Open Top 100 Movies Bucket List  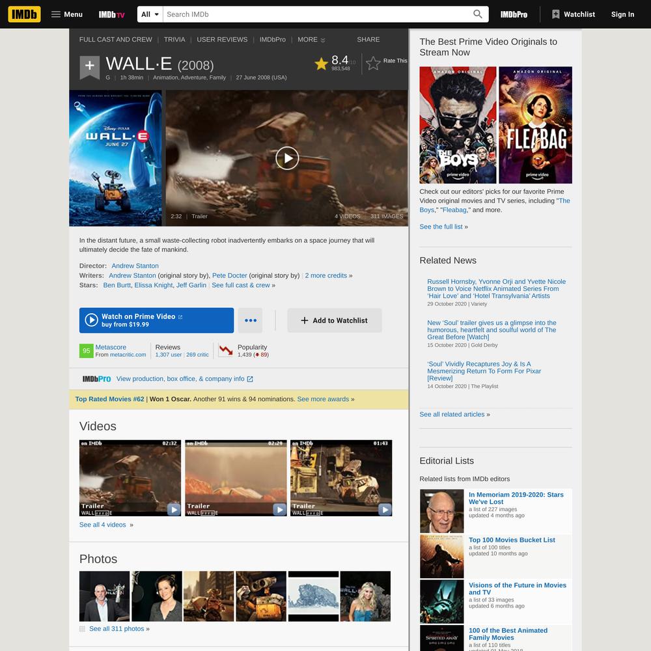pos(512,540)
